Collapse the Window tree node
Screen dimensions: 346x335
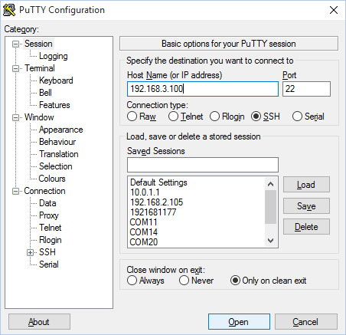(x=15, y=117)
